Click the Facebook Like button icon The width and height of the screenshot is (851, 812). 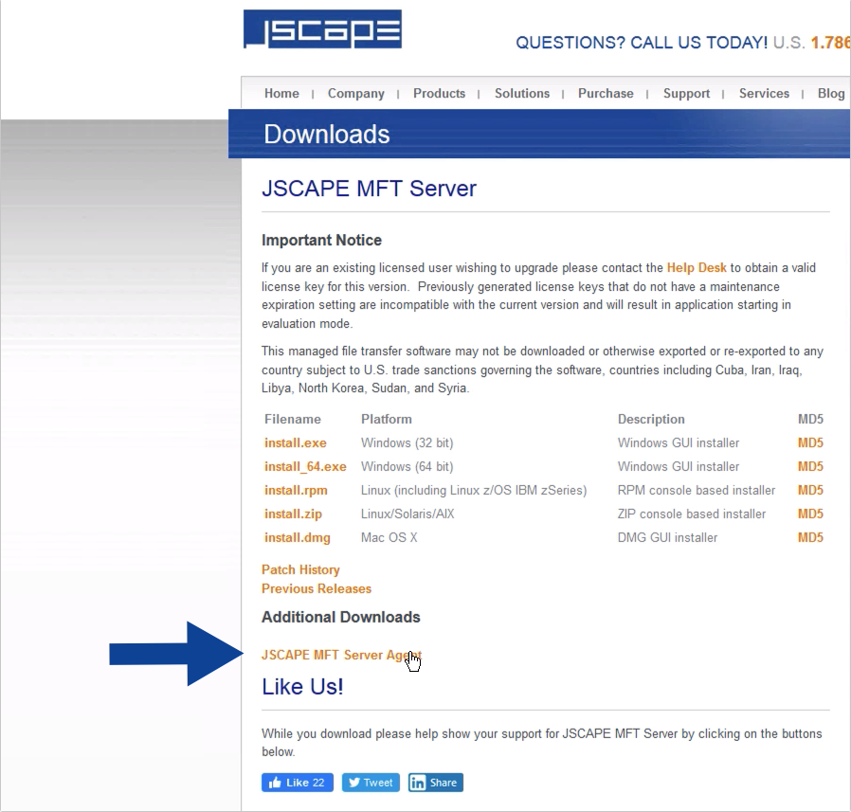[x=278, y=782]
